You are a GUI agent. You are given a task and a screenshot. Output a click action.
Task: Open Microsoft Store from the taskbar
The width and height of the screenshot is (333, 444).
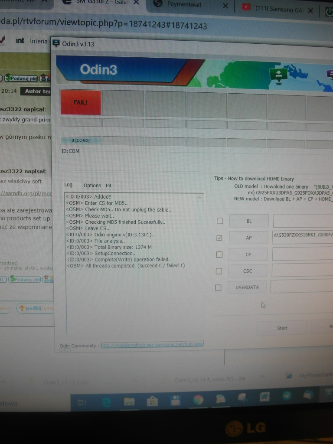[x=152, y=401]
